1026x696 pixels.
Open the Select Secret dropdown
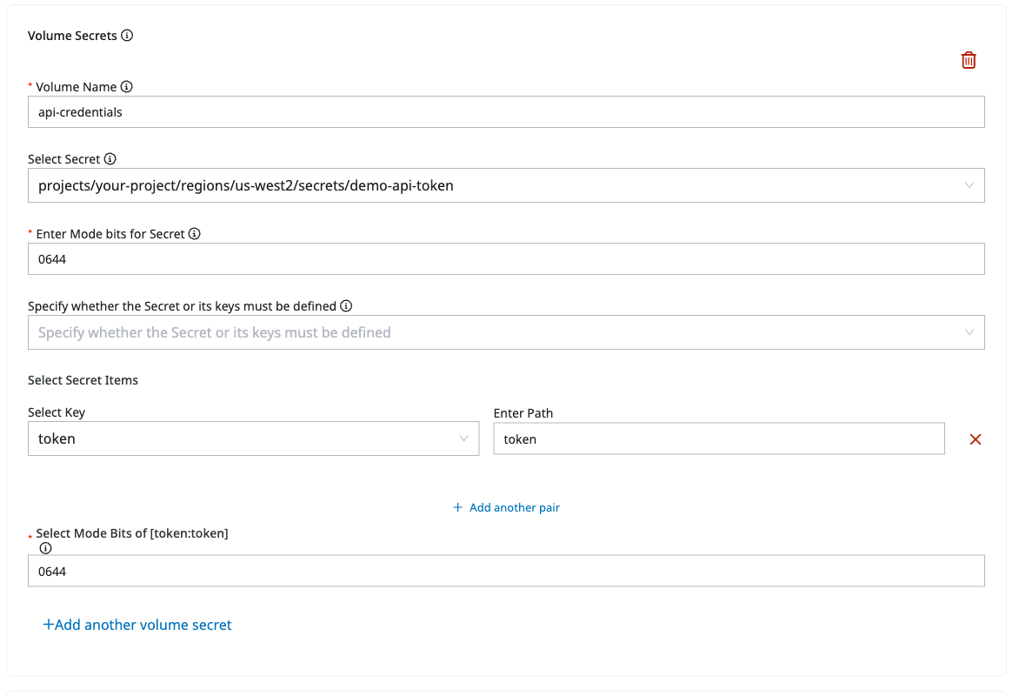coord(506,185)
